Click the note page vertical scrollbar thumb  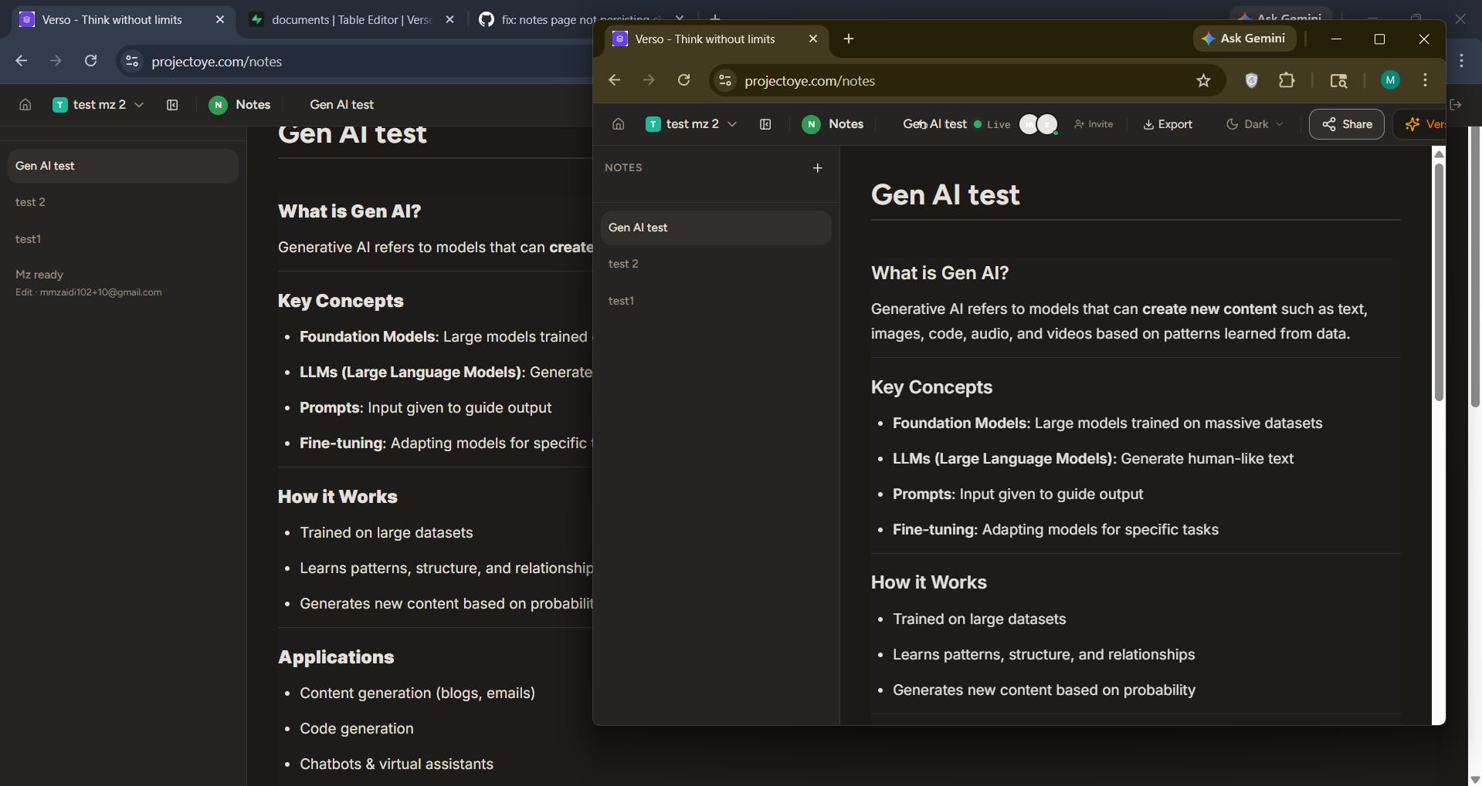pos(1439,282)
